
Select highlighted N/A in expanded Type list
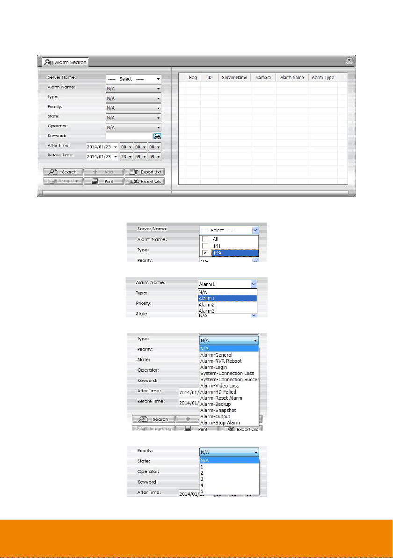coord(229,348)
